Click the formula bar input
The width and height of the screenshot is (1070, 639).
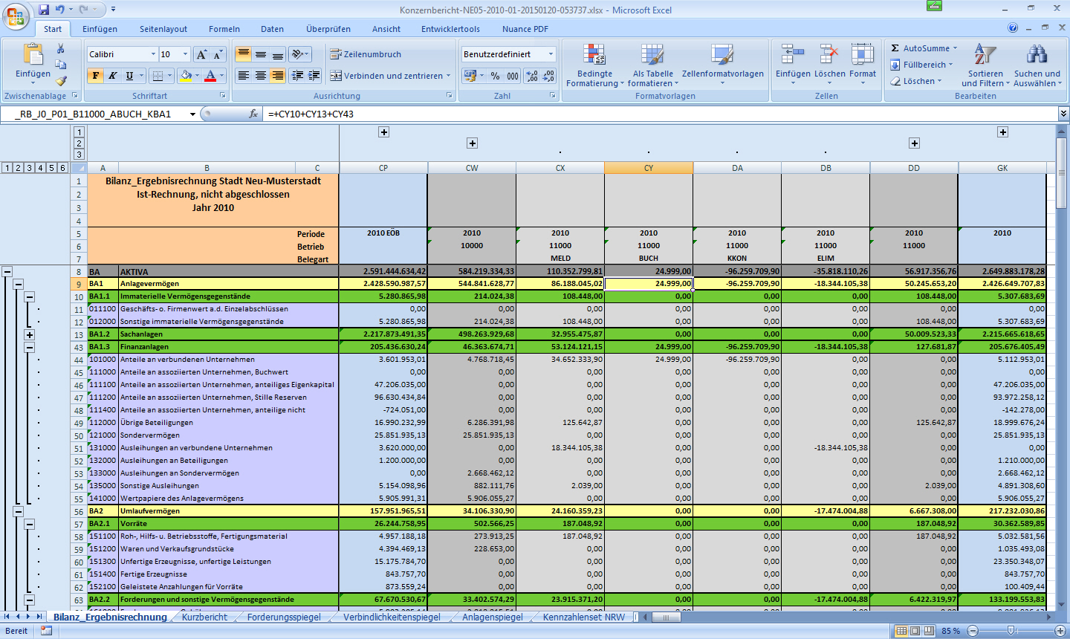pyautogui.click(x=660, y=114)
